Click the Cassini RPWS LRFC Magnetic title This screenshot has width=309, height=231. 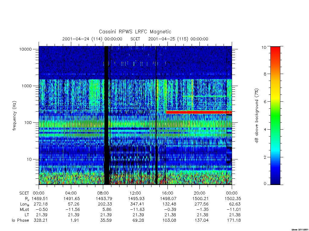(x=135, y=32)
